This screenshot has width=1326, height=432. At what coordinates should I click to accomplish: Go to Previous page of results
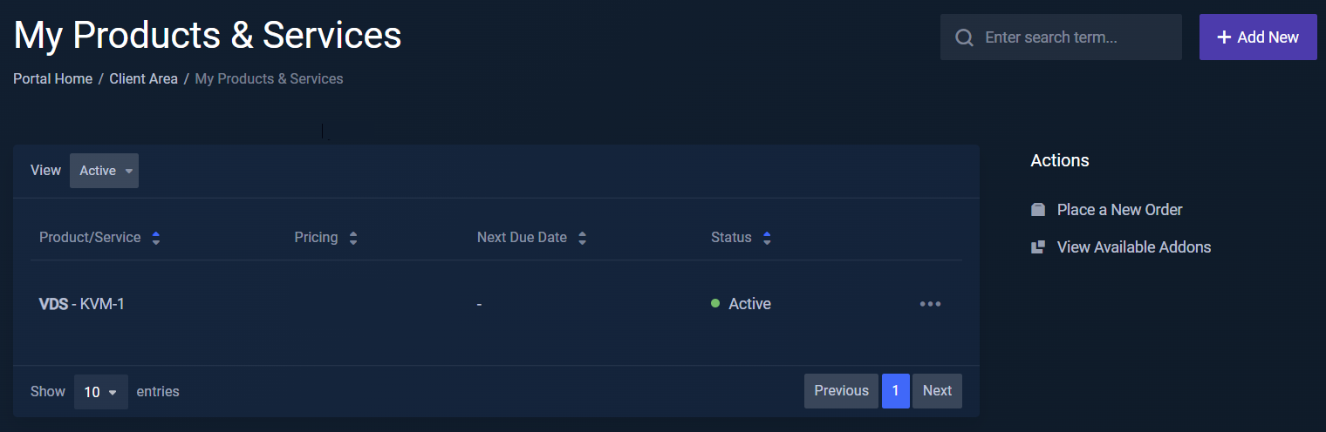click(x=841, y=391)
